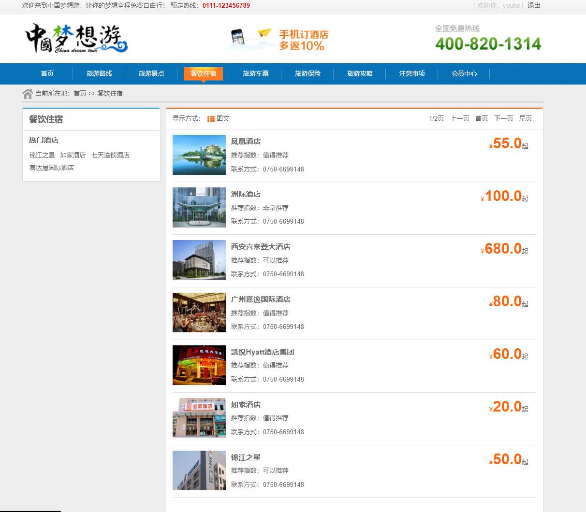Open the 喜达屋国际酒店 hot hotel link

(52, 168)
